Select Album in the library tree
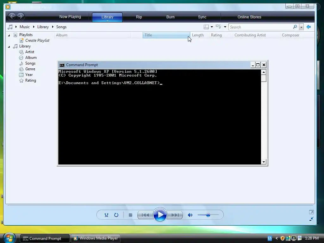This screenshot has height=243, width=324. (x=31, y=58)
